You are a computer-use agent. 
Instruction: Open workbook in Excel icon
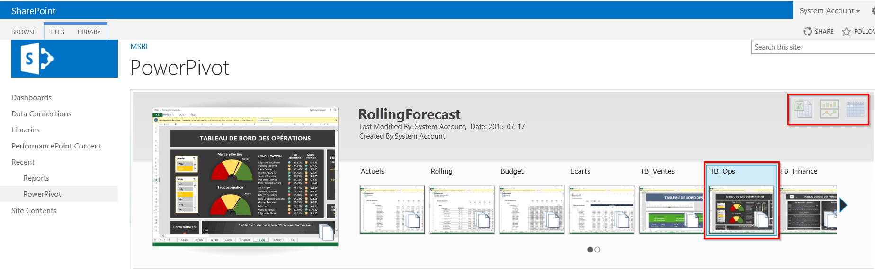[803, 109]
